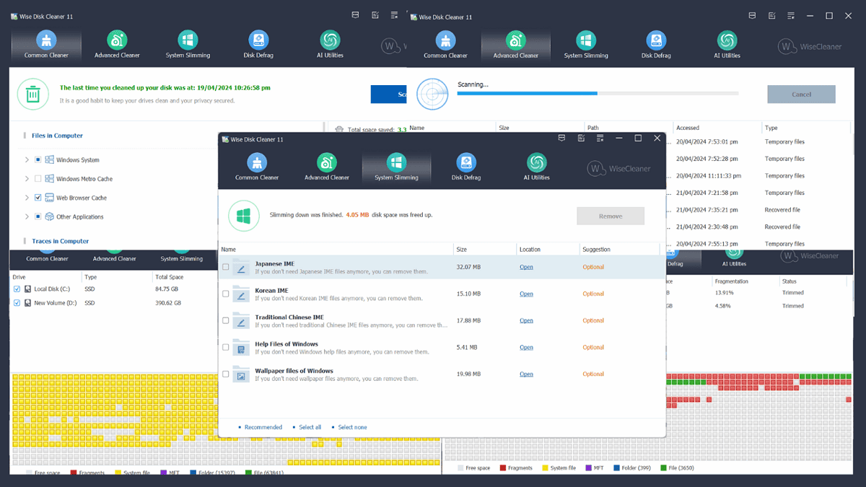Select Advanced Cleaner icon in the front window
This screenshot has width=866, height=487.
pos(326,162)
